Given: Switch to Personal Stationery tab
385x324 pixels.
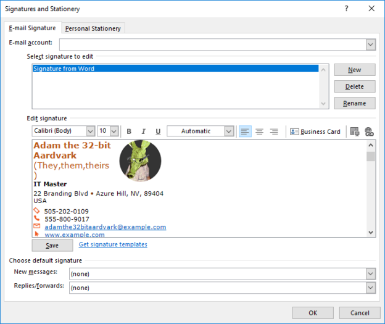Looking at the screenshot, I should click(94, 28).
